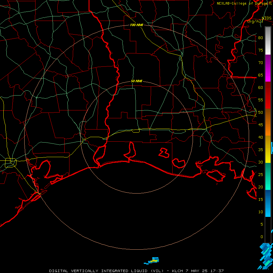The width and height of the screenshot is (273, 273).
Task: Pick the orange-brown segment of the color bar
Action: click(x=268, y=122)
